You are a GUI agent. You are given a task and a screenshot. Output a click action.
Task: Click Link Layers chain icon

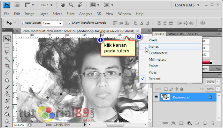165,123
